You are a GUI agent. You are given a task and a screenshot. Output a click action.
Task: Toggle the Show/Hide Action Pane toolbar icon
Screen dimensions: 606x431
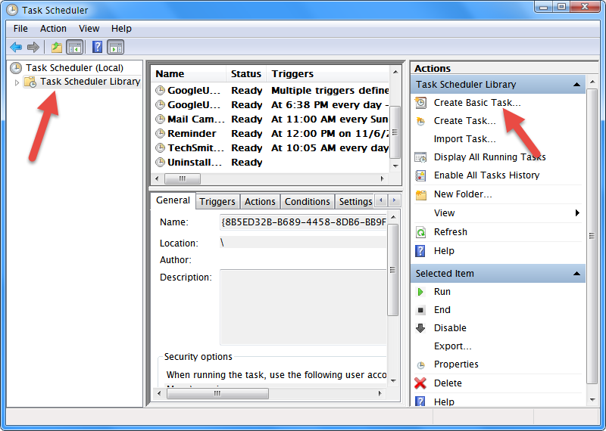(x=116, y=48)
